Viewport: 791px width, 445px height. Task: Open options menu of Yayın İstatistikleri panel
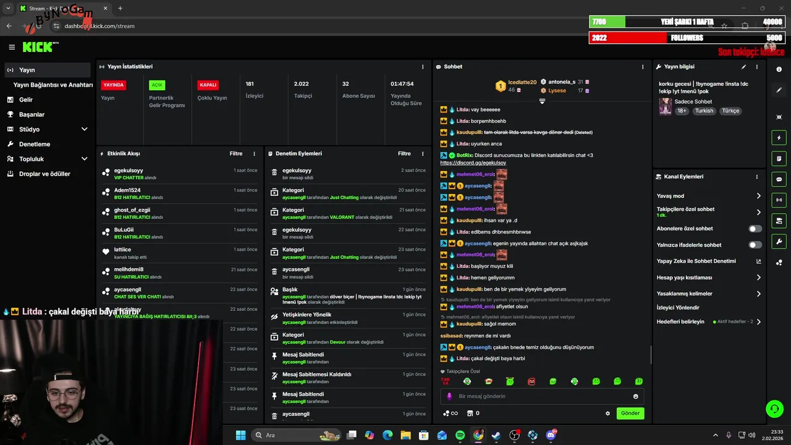tap(423, 67)
